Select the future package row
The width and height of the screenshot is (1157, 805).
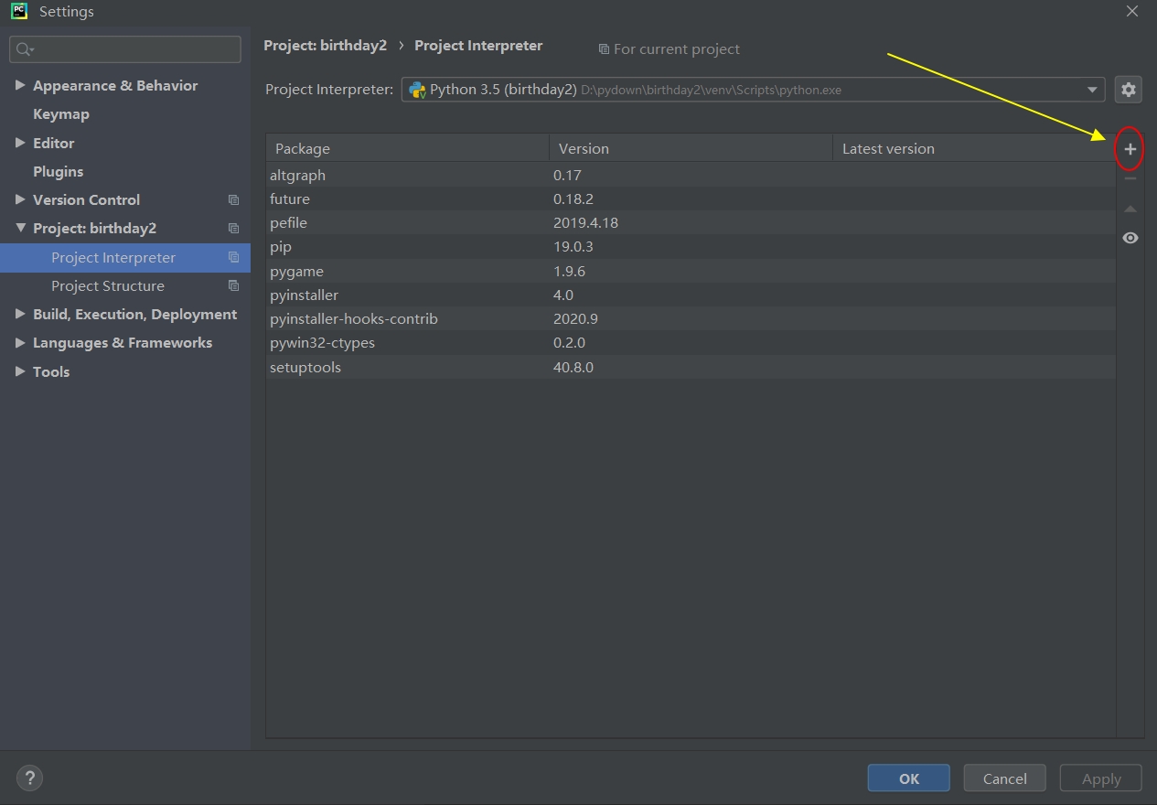click(x=691, y=199)
